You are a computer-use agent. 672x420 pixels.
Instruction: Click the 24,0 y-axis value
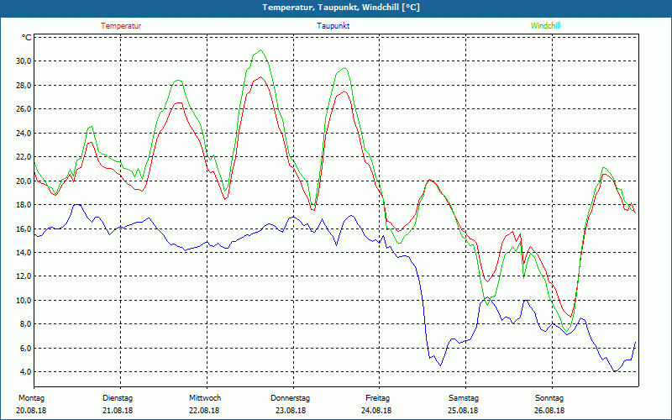coord(24,133)
